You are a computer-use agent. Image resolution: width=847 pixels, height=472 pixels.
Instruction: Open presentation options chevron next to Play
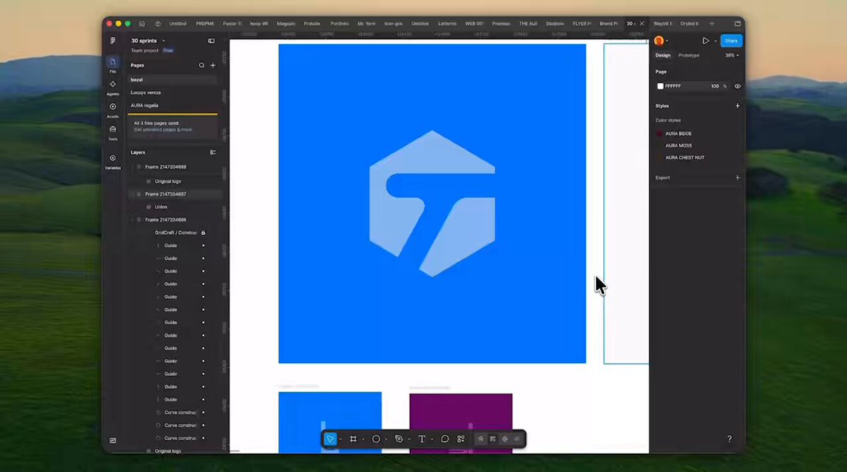715,41
